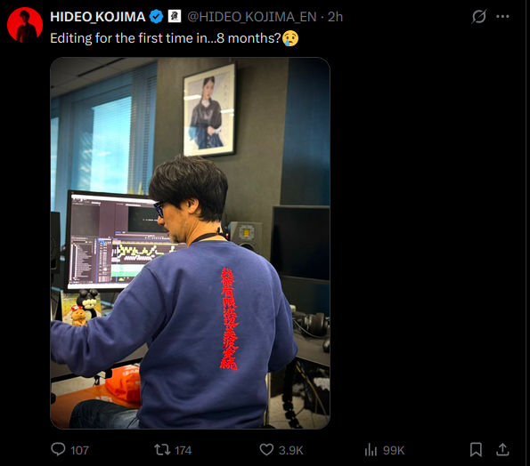The height and width of the screenshot is (466, 530).
Task: Click the tweet text about editing
Action: point(175,38)
